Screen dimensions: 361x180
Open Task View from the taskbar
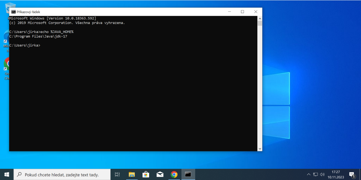[117, 174]
